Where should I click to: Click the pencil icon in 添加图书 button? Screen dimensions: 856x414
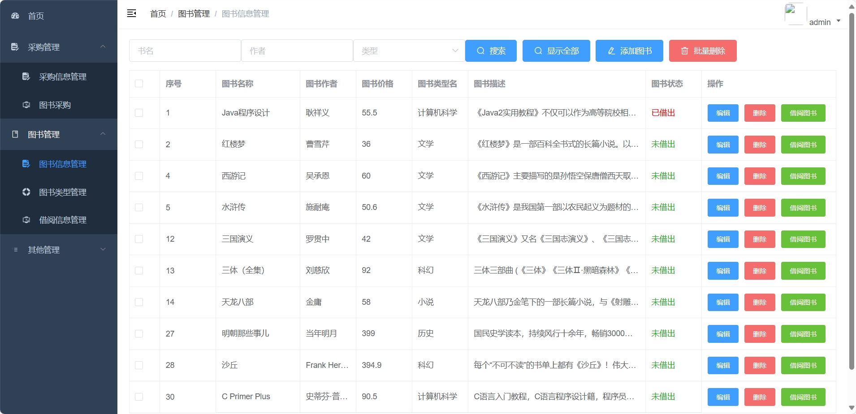pos(611,51)
